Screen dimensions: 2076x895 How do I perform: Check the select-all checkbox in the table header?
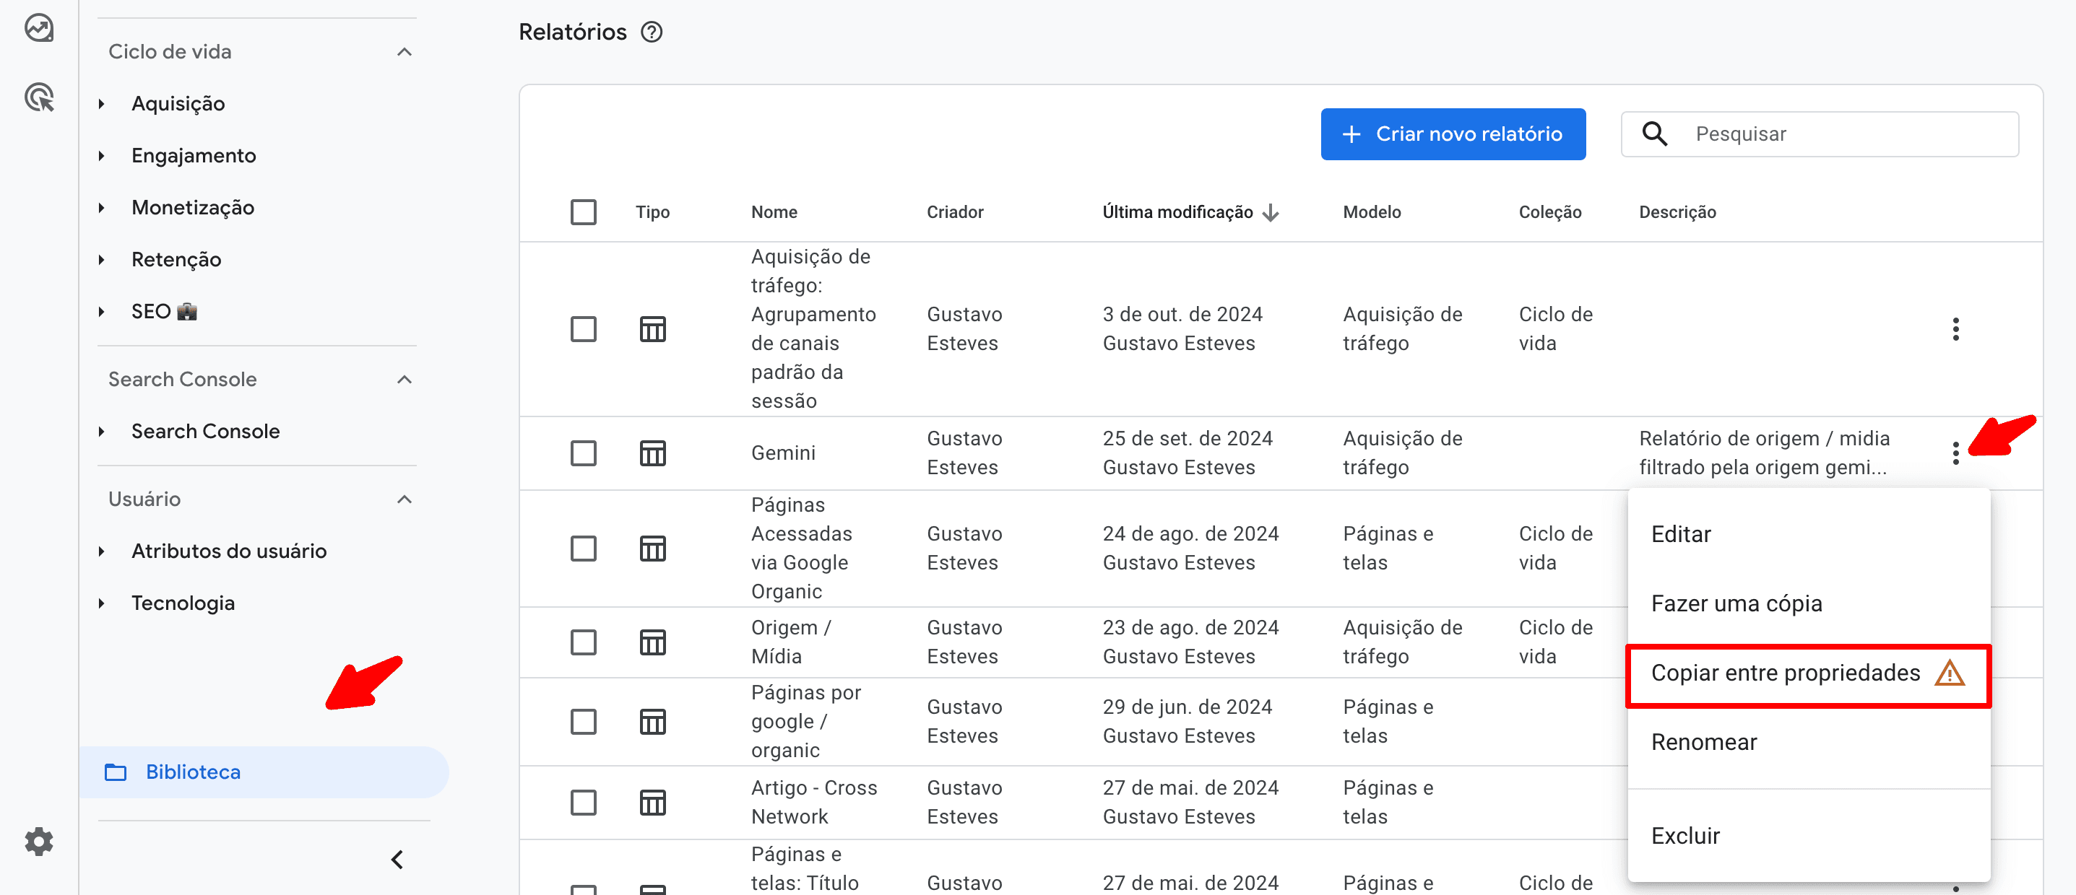click(584, 211)
